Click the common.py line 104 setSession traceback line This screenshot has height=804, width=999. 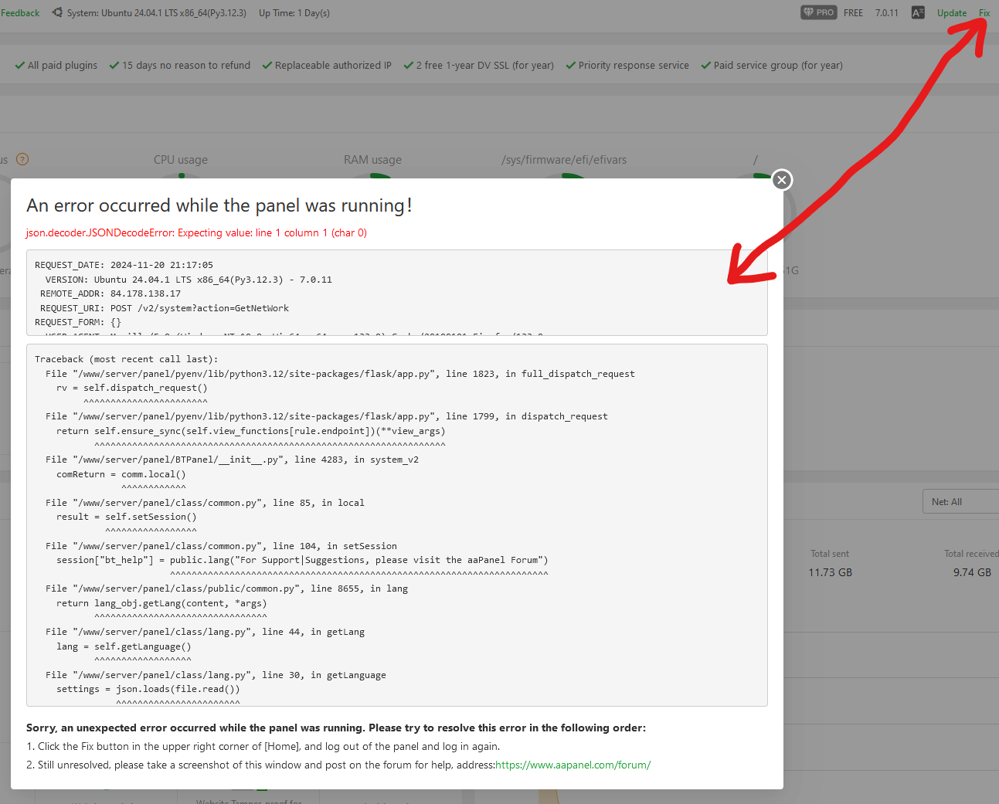pos(221,546)
